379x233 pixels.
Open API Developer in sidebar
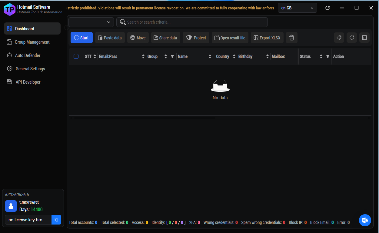pyautogui.click(x=32, y=82)
